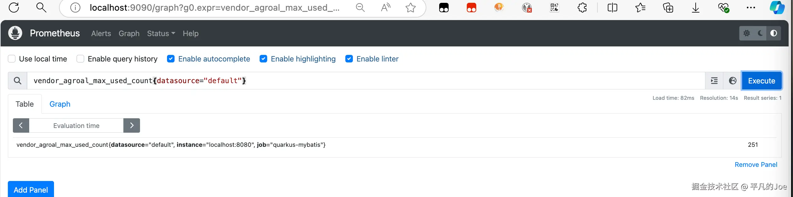Open browser extensions puzzle icon
793x197 pixels.
pos(582,8)
